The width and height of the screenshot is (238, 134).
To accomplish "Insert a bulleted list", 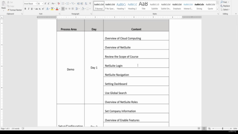I will [x=63, y=3].
